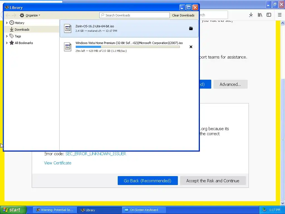
Task: Click the taskbar clock 1:17 PM
Action: pyautogui.click(x=275, y=210)
